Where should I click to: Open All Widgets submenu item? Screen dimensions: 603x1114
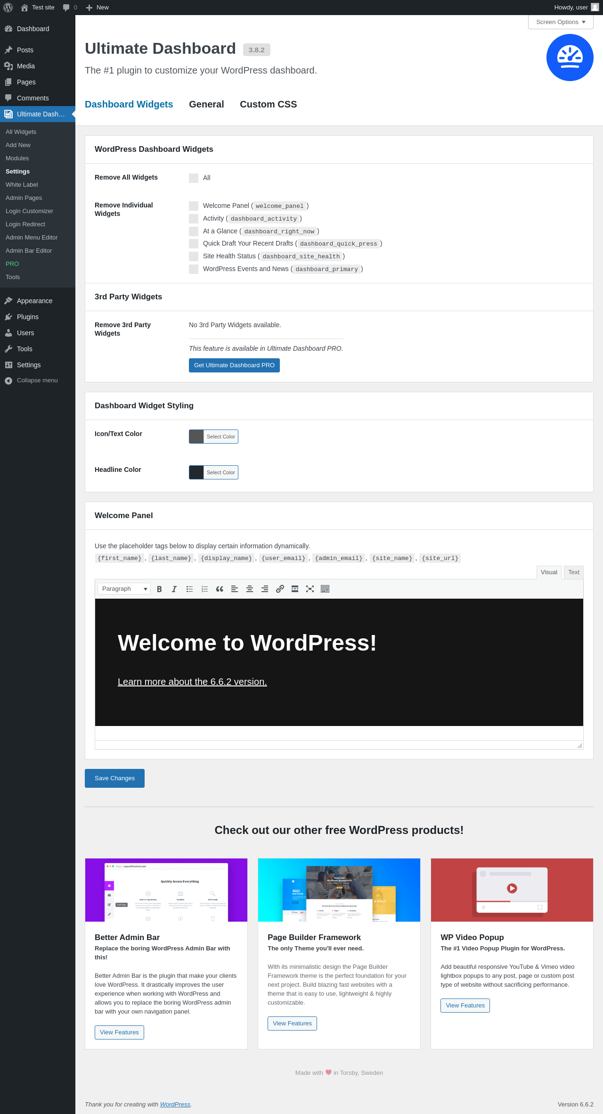click(38, 132)
